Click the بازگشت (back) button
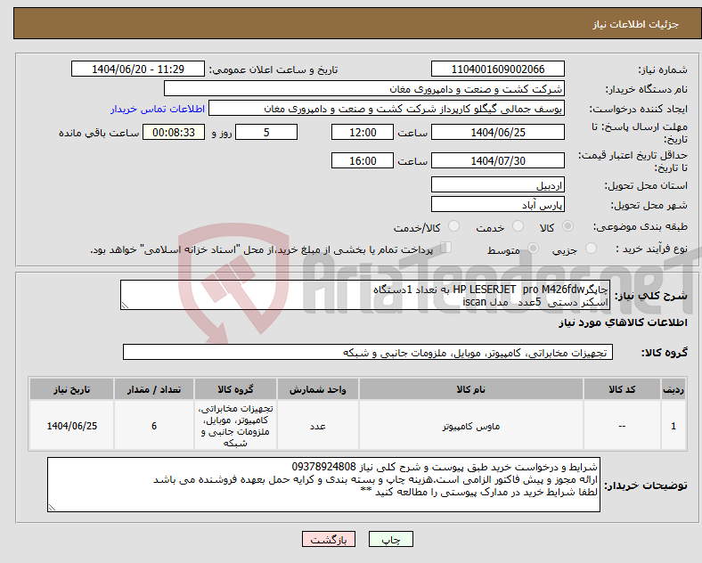The width and height of the screenshot is (702, 563). point(329,539)
